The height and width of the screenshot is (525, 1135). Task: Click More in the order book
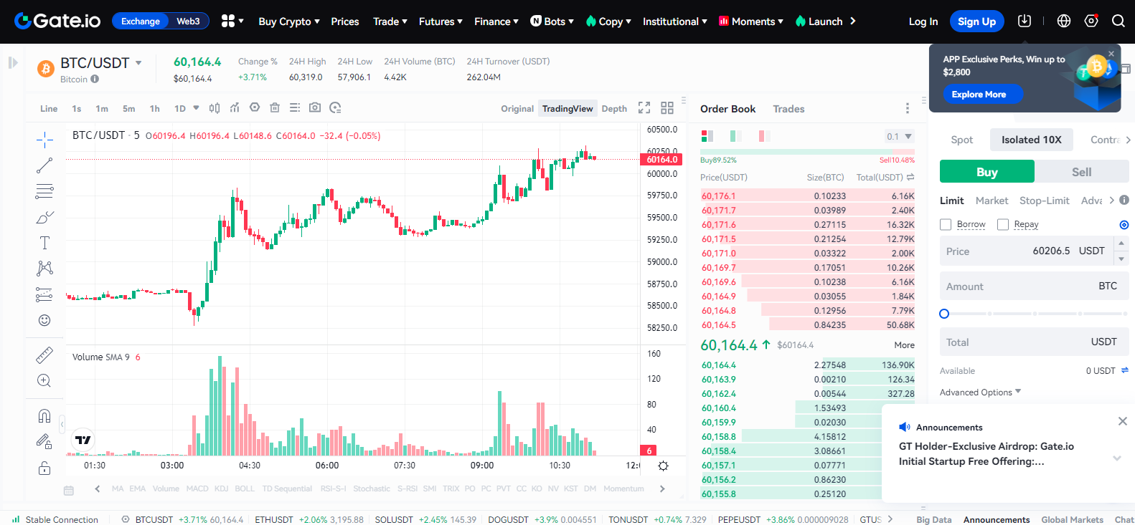click(x=904, y=345)
